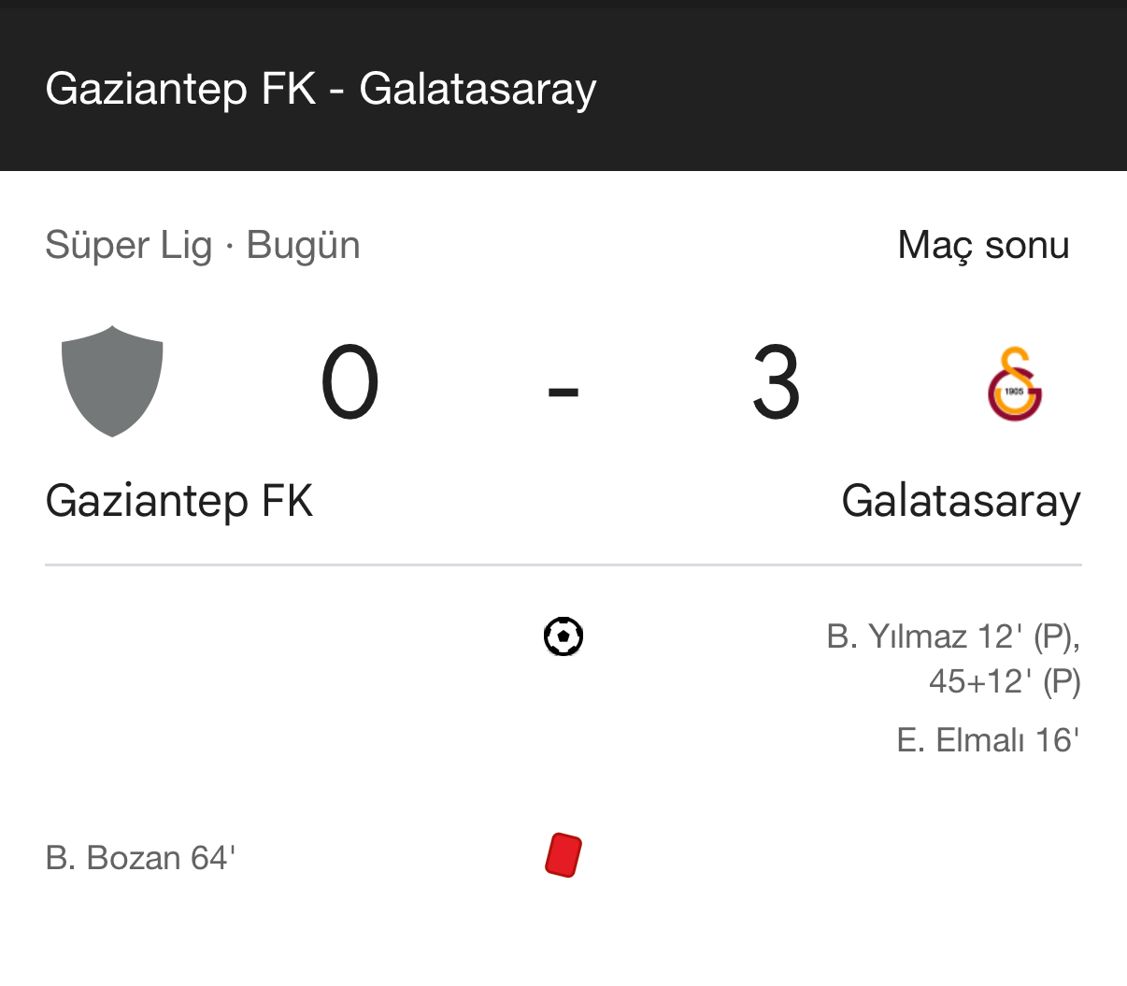The height and width of the screenshot is (986, 1127).
Task: Click the Bugün date label
Action: (303, 246)
